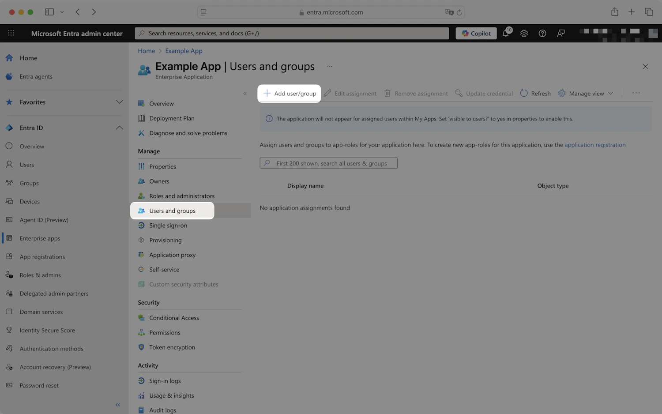Open Agent ID (Preview)
The height and width of the screenshot is (414, 662).
[x=44, y=220]
